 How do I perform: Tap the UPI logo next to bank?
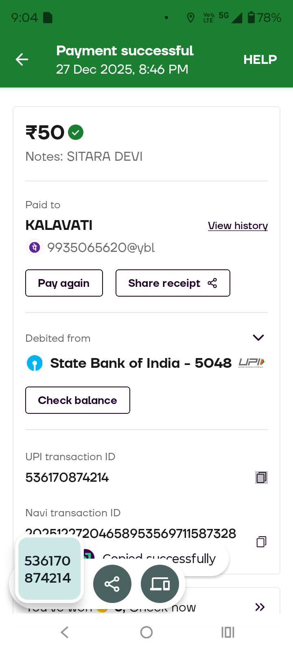[x=251, y=363]
